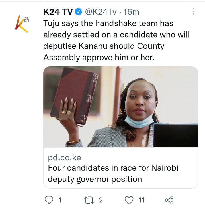
Task: Open the 16m timestamp permalink
Action: click(131, 12)
